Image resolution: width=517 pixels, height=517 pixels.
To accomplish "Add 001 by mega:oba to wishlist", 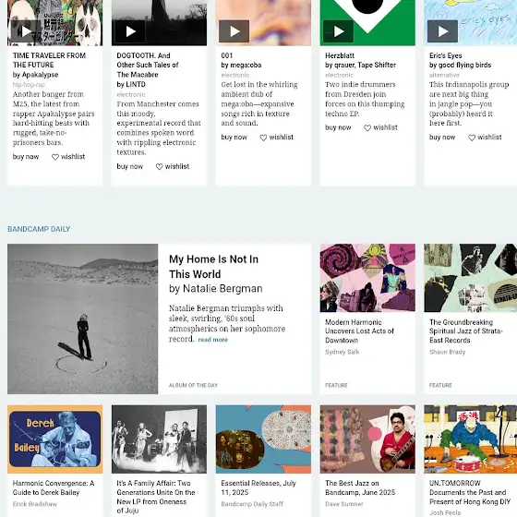I will pyautogui.click(x=277, y=138).
